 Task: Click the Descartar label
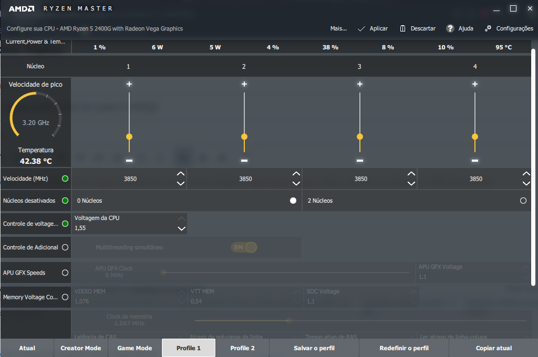tap(423, 28)
